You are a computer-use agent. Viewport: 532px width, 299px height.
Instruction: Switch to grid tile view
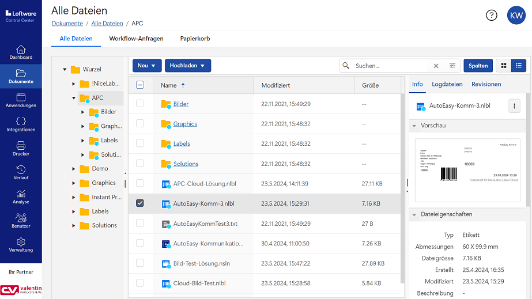click(x=504, y=66)
